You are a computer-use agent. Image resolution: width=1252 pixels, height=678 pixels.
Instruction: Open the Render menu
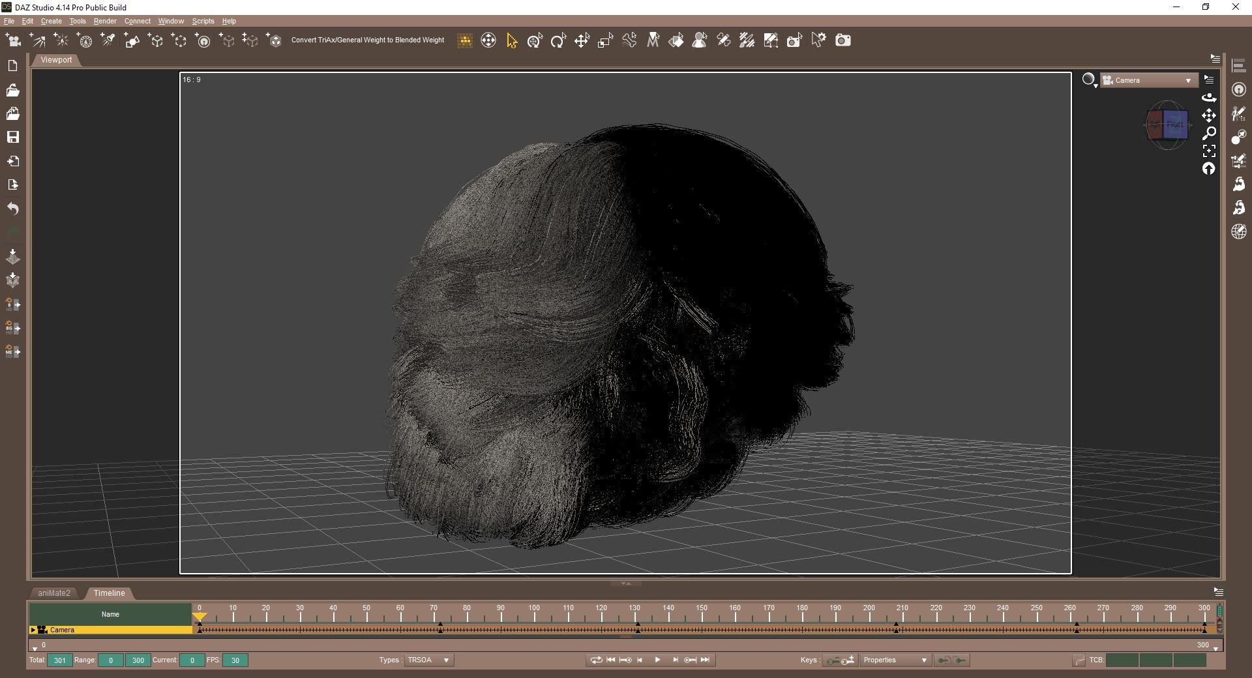[105, 21]
